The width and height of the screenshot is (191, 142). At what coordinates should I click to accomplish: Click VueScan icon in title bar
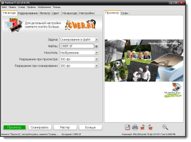(2, 2)
